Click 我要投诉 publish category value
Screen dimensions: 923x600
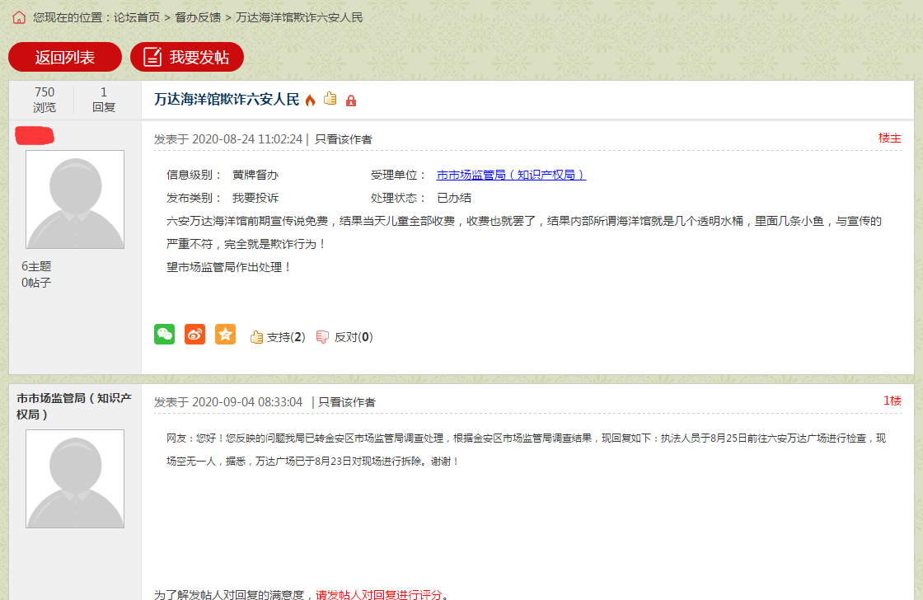click(255, 198)
